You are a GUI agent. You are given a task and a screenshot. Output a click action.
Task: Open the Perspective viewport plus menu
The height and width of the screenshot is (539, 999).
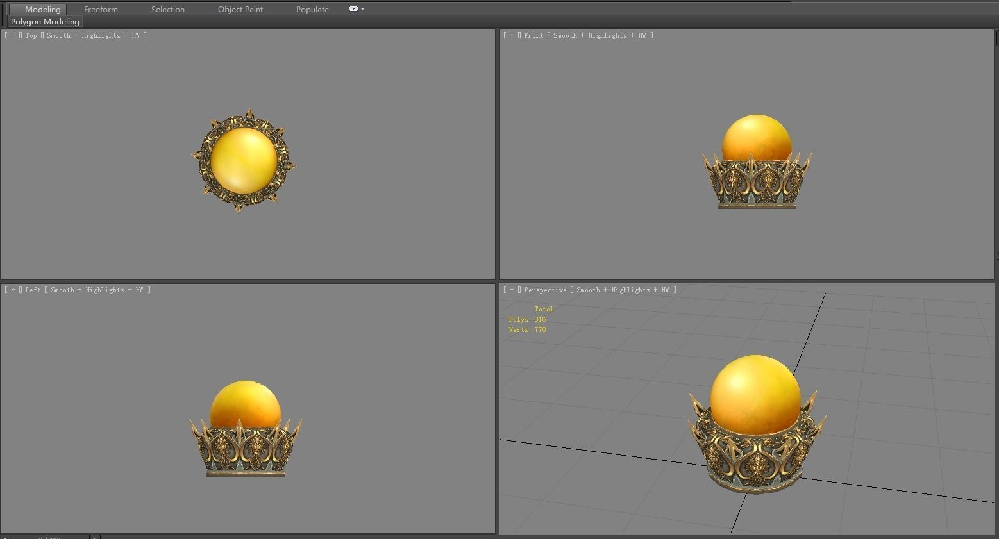pos(512,290)
